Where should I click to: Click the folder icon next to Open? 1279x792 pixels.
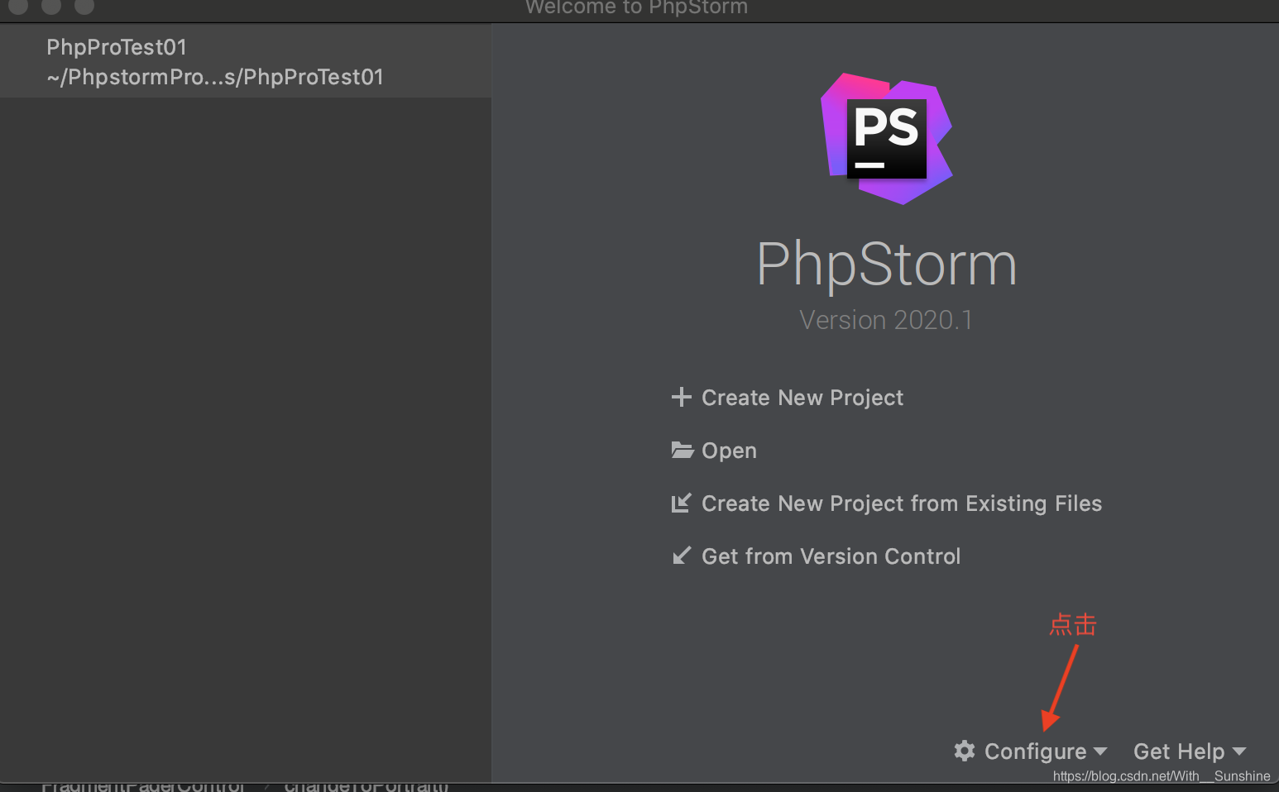682,450
